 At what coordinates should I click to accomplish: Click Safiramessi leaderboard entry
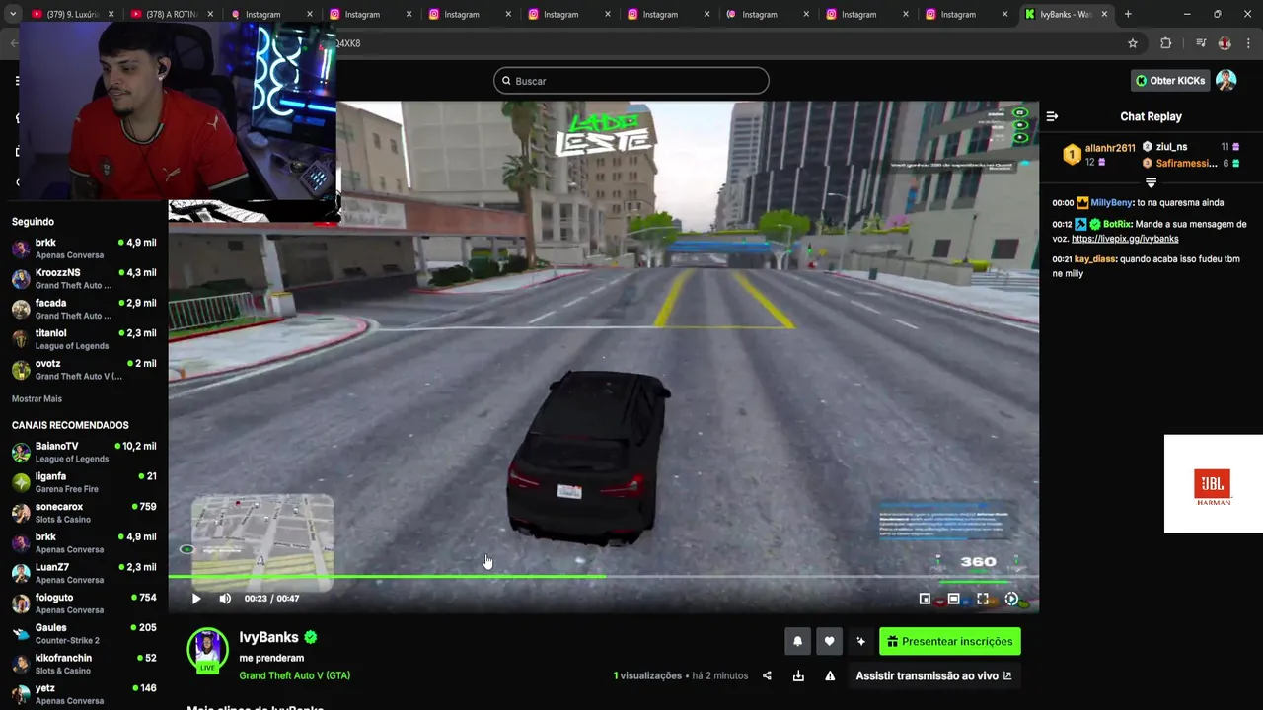coord(1191,163)
